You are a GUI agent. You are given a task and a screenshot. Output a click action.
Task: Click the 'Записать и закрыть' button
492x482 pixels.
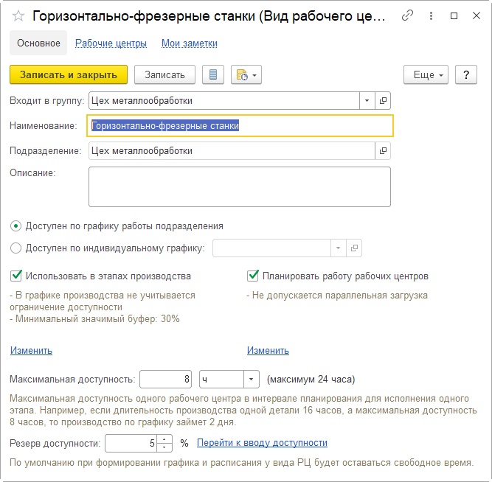[x=69, y=75]
